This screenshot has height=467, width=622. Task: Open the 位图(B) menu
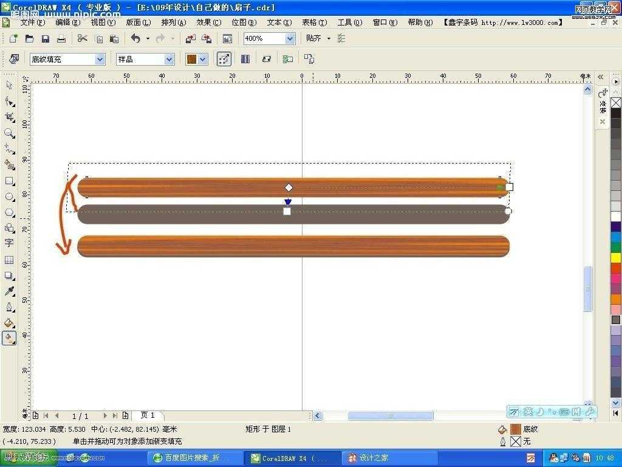[x=244, y=22]
